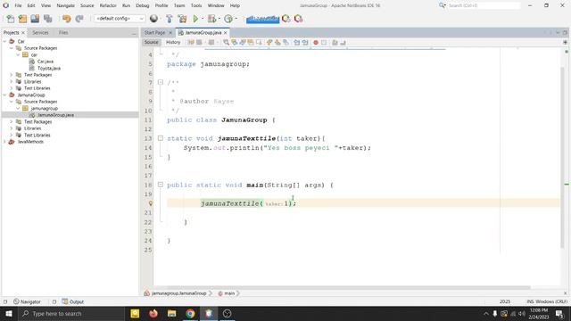Expand the JavaMethods project node

pos(4,142)
